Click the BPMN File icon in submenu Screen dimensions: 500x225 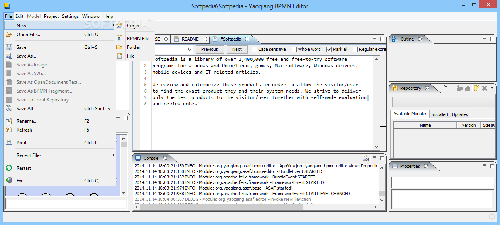click(x=119, y=39)
